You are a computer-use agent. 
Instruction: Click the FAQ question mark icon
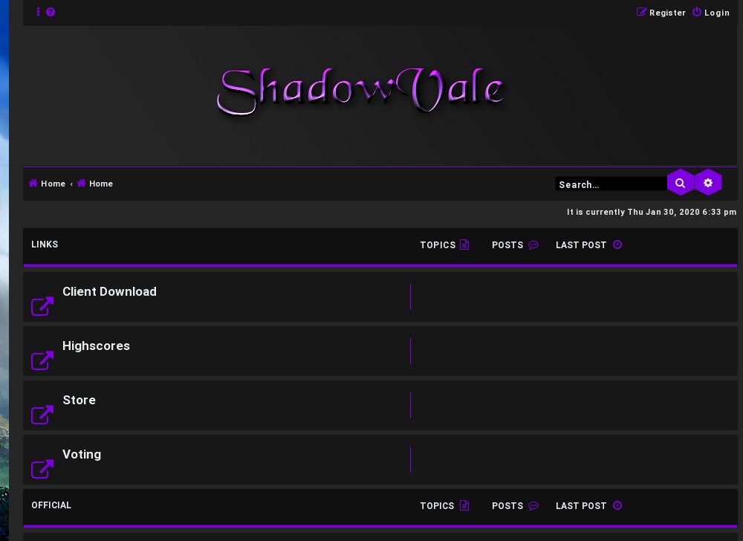pyautogui.click(x=50, y=11)
